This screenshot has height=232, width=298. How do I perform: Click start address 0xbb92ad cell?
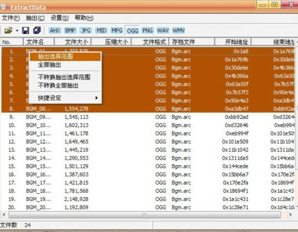tap(236, 117)
